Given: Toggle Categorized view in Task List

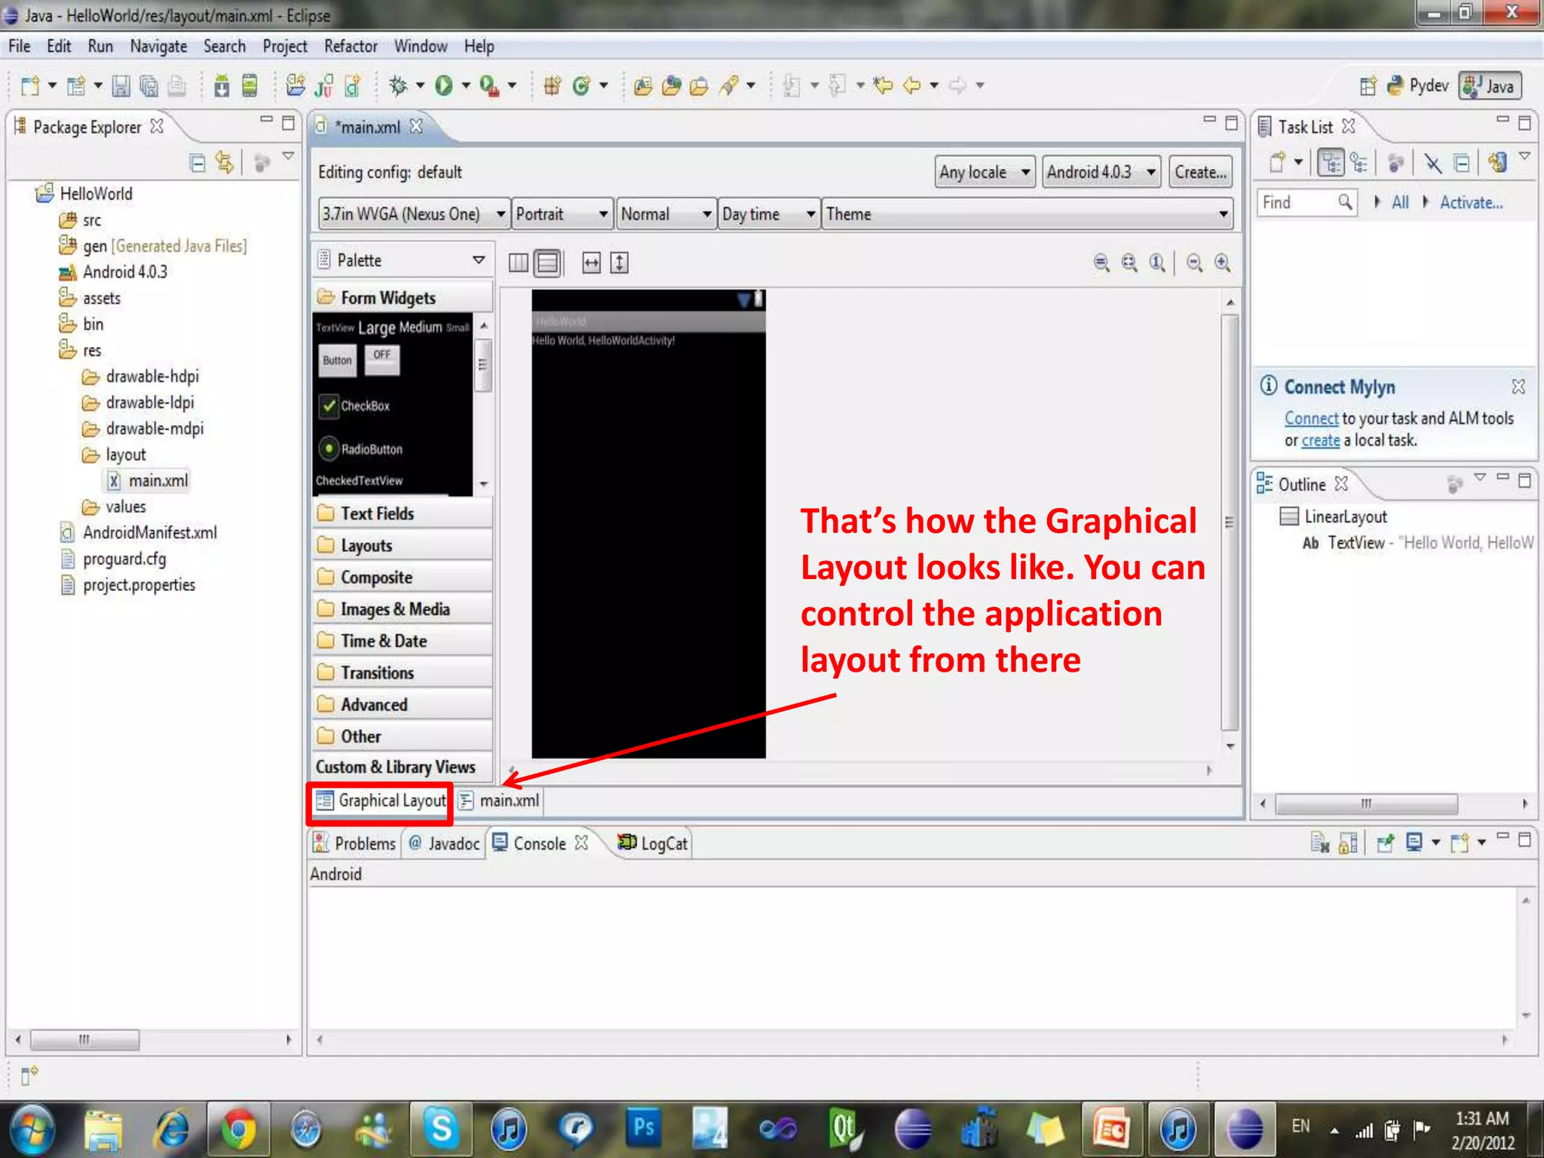Looking at the screenshot, I should pyautogui.click(x=1331, y=162).
